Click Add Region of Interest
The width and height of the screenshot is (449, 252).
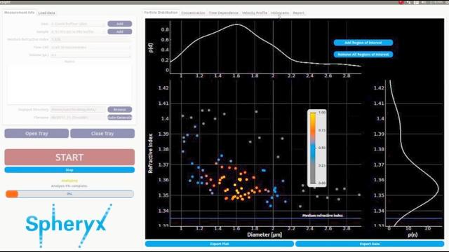tap(363, 43)
